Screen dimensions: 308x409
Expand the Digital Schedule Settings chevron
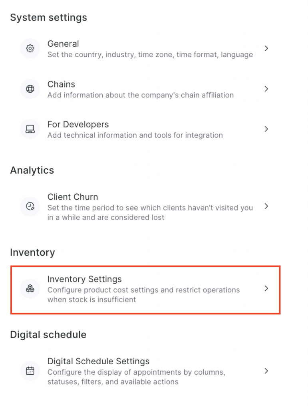(266, 371)
